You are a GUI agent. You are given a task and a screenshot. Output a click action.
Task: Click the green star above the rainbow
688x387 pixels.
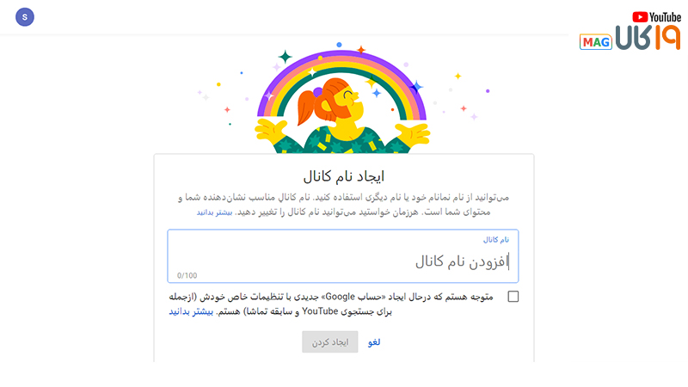[x=286, y=57]
